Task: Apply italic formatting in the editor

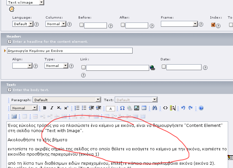Action: 52,108
